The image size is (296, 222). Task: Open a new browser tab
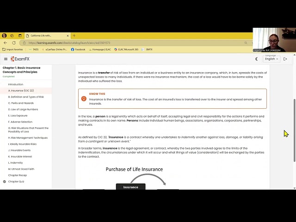coord(74,36)
